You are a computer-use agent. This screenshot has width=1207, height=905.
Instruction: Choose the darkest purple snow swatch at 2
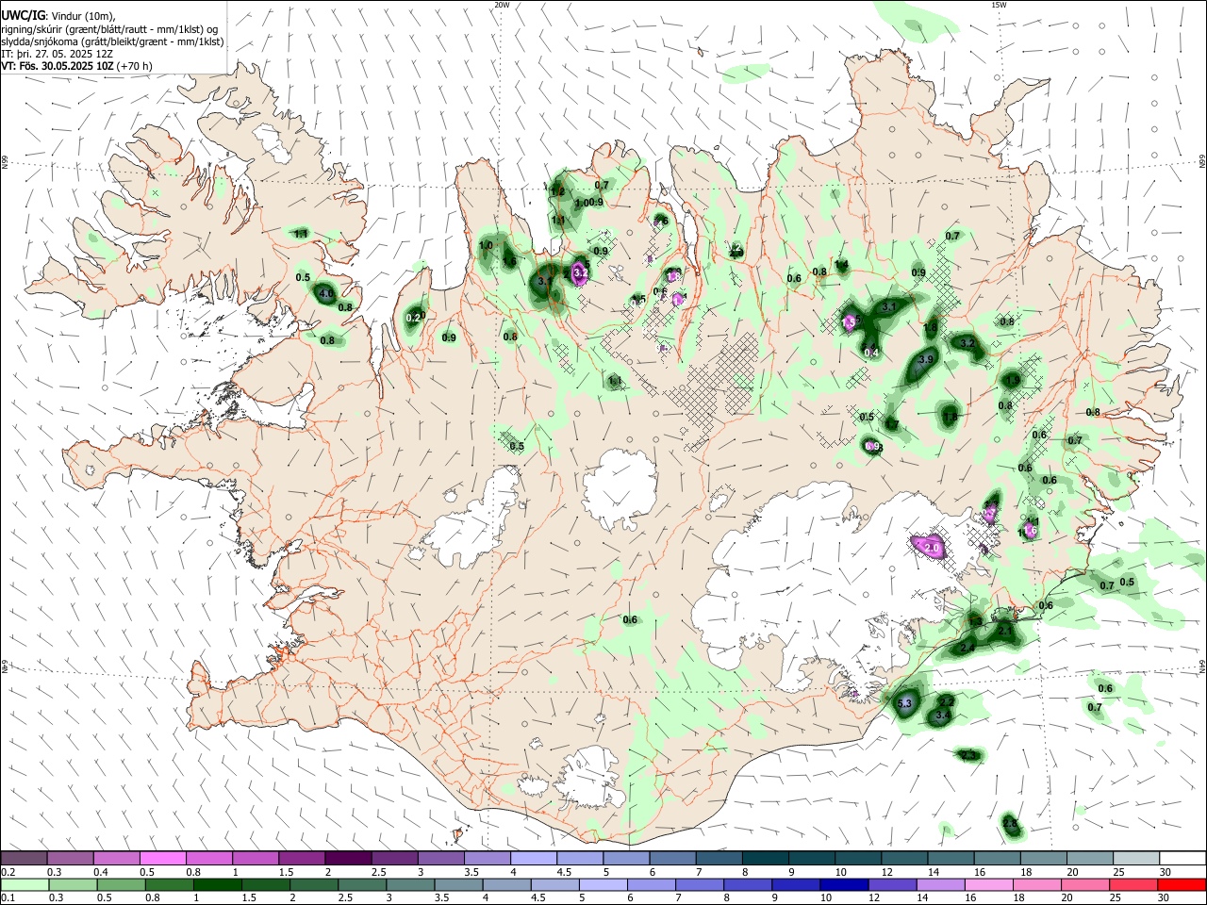point(348,859)
